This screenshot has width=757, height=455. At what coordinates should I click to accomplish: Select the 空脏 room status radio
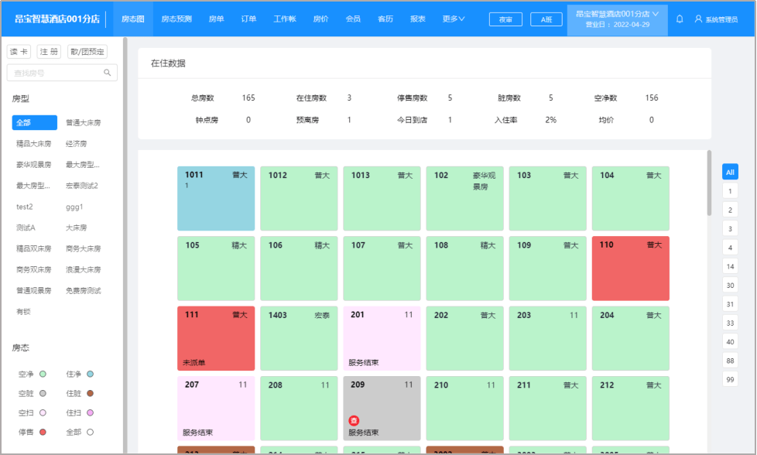tap(43, 393)
